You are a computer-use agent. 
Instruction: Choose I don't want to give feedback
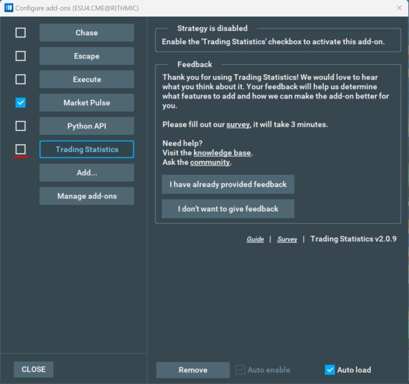tap(228, 209)
